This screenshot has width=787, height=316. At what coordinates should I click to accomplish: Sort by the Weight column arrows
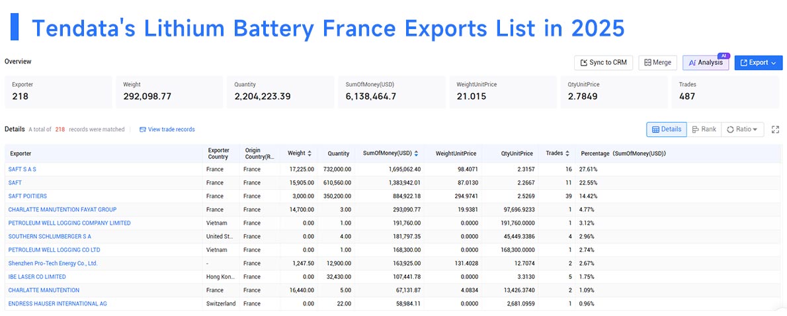tap(310, 153)
